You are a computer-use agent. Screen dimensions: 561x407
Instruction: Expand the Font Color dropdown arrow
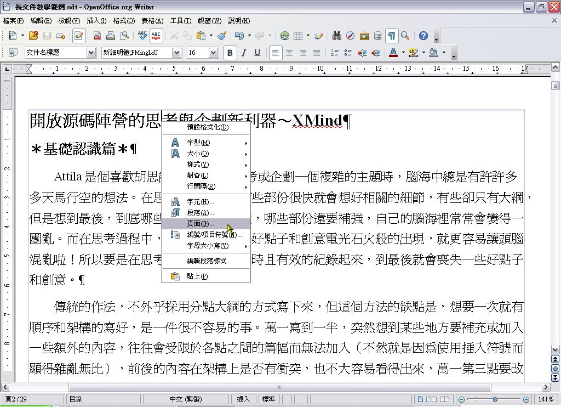[x=403, y=53]
